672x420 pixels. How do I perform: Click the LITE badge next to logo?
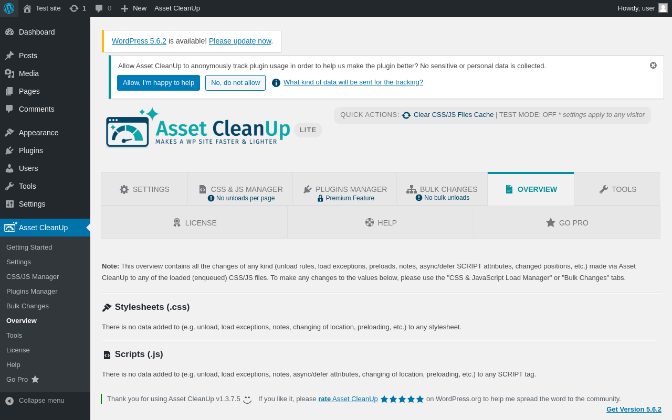308,130
